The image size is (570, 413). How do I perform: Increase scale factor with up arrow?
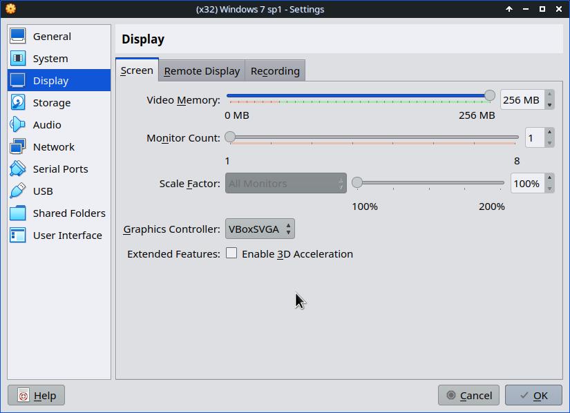(550, 178)
